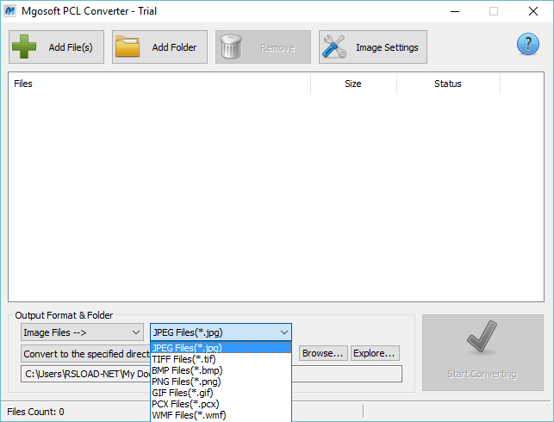
Task: Select WMF Files(*.wmf) in the list
Action: [221, 415]
